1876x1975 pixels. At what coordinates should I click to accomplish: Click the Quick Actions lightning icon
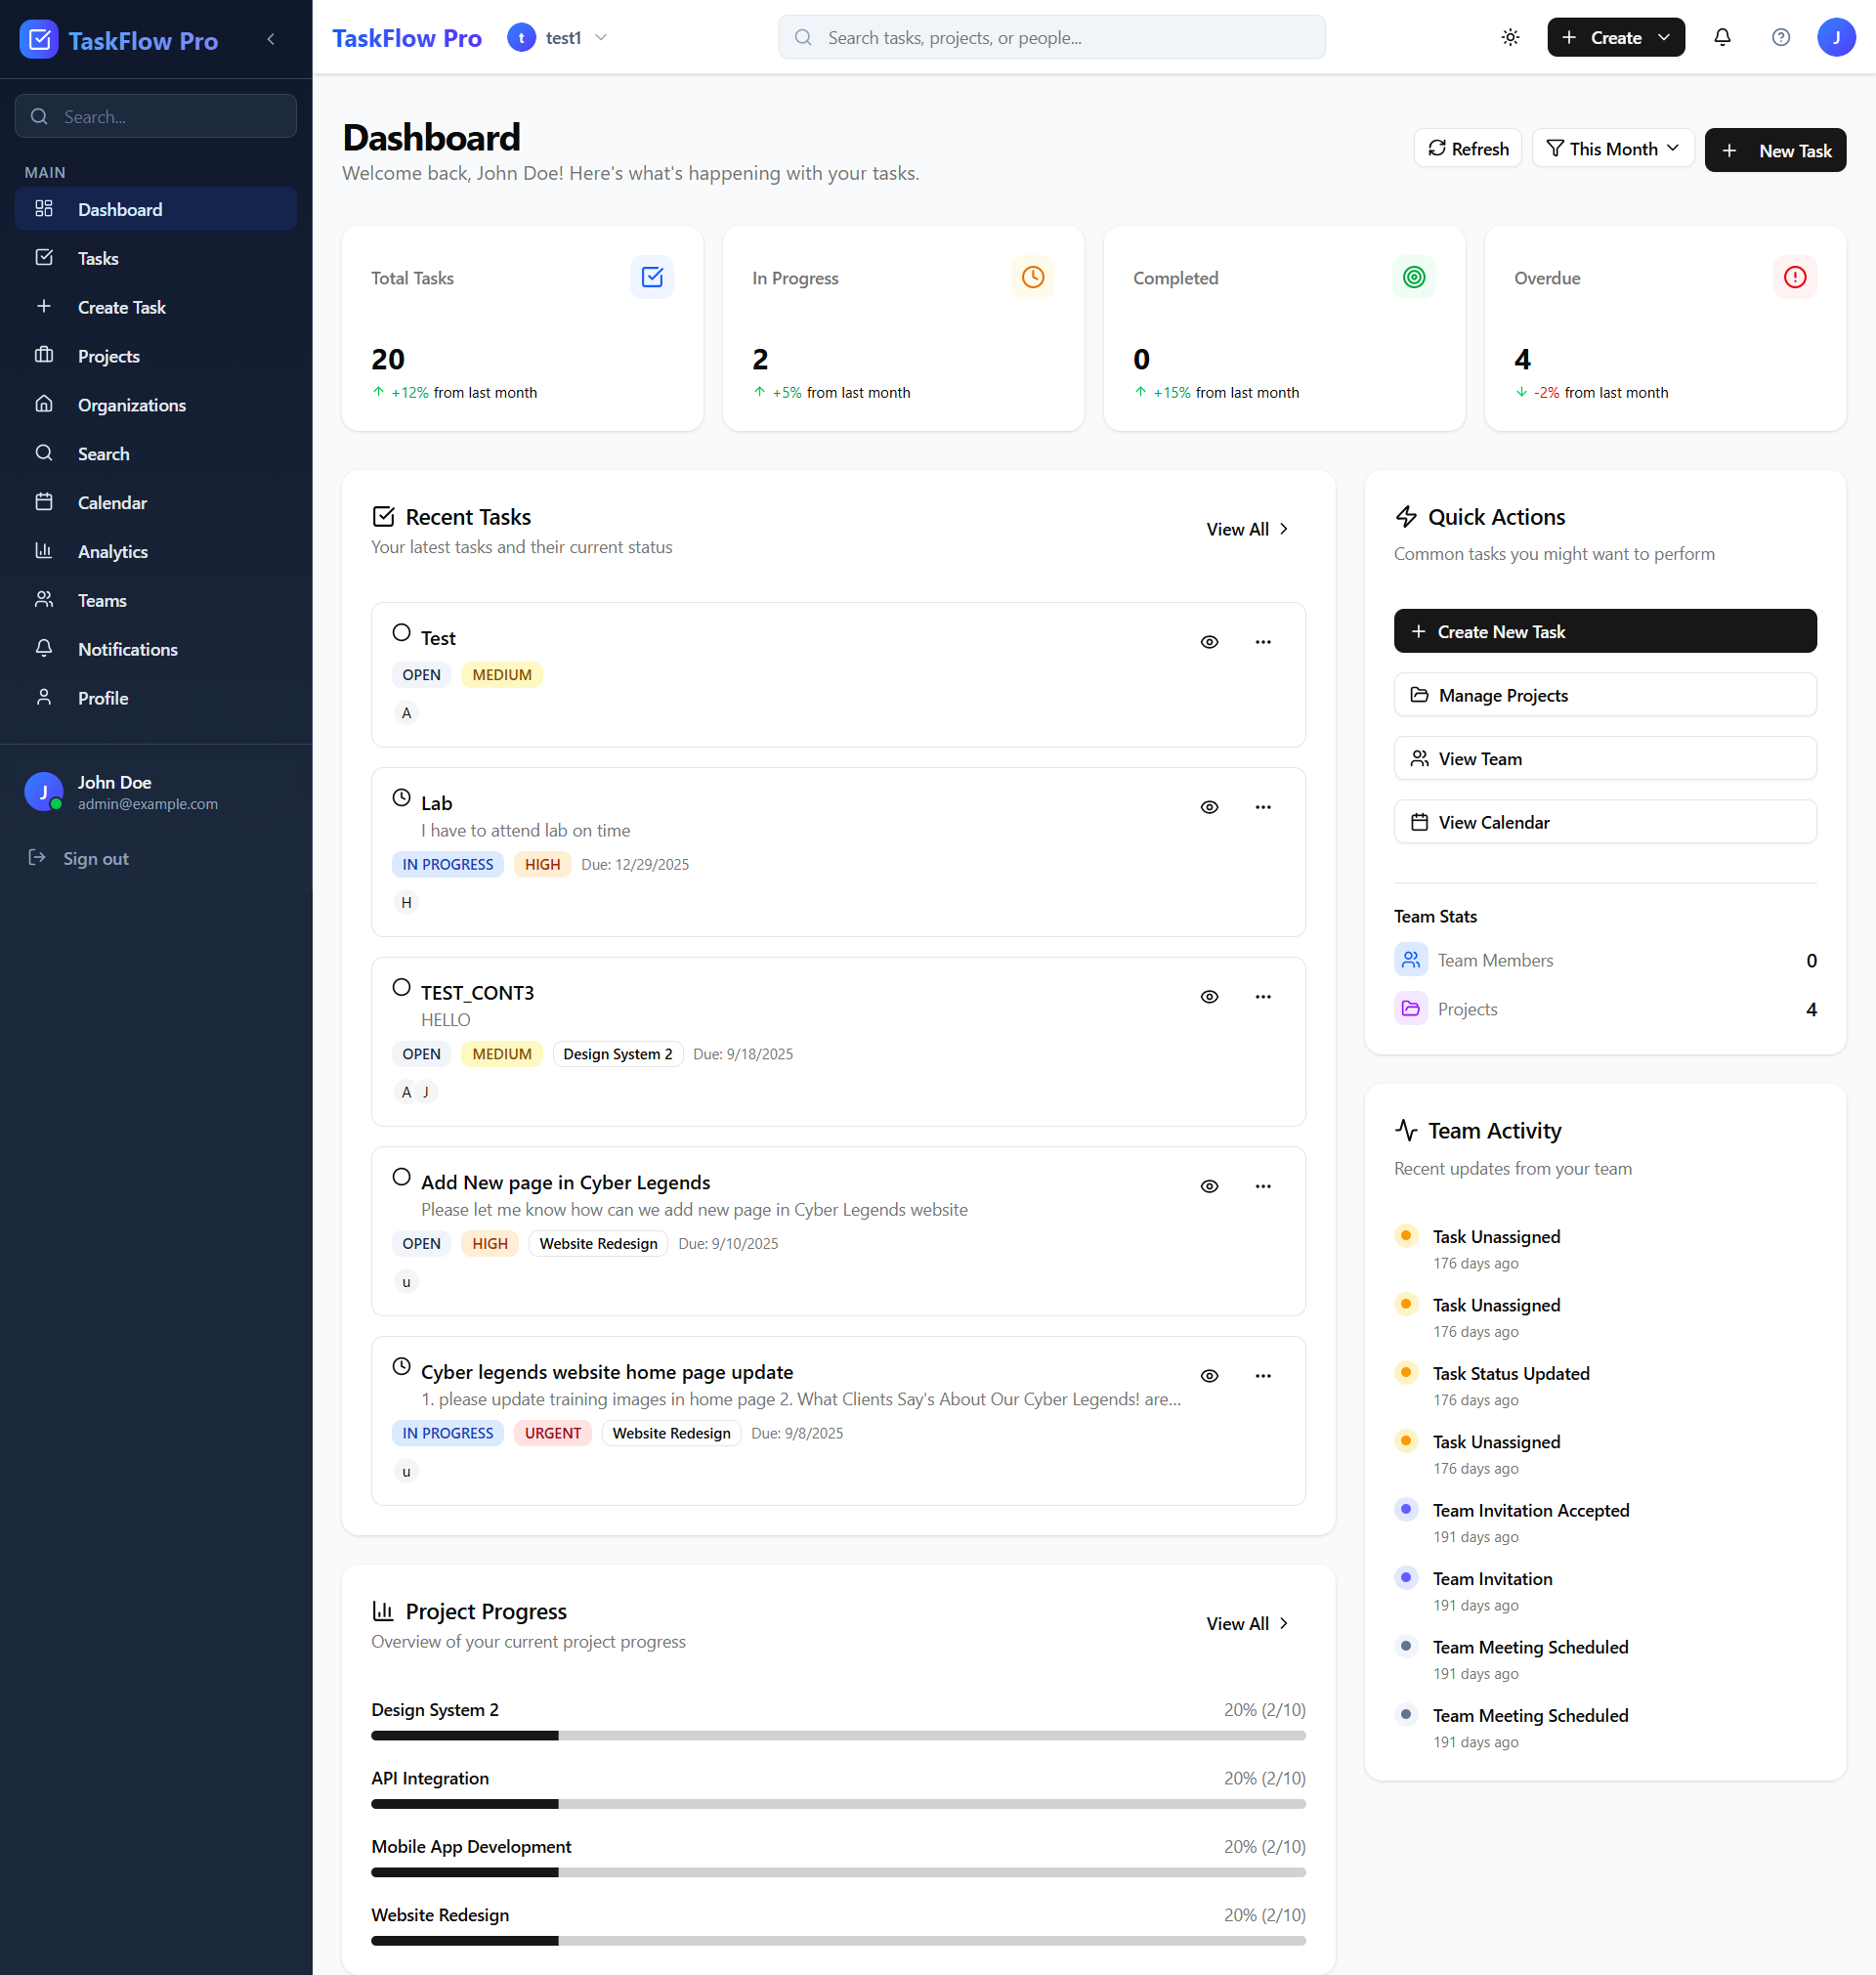1406,517
